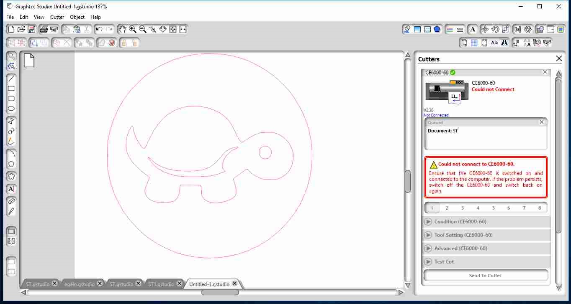571x304 pixels.
Task: Select condition number 3
Action: (463, 208)
